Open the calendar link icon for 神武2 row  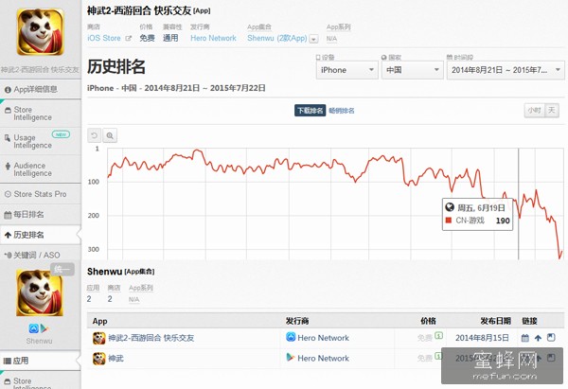point(525,338)
